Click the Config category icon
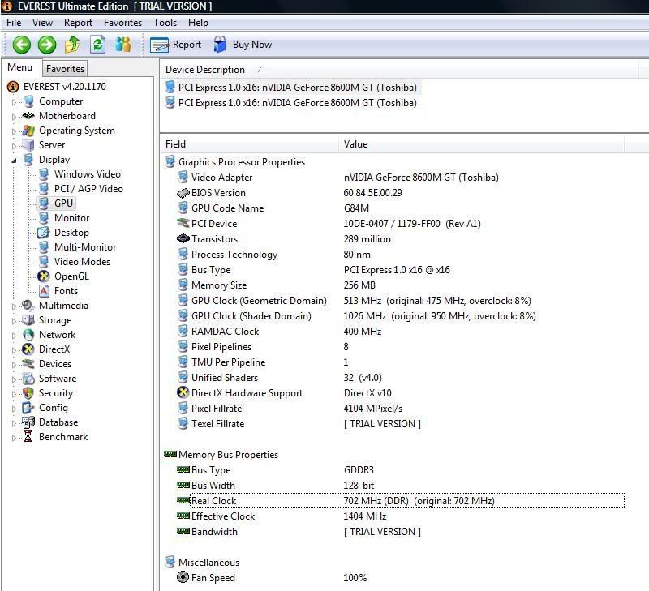Viewport: 649px width, 591px height. 28,408
